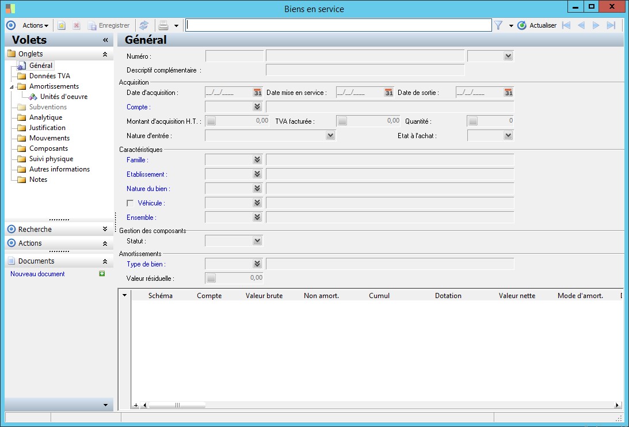Open the Suivi physique tab
Image resolution: width=629 pixels, height=427 pixels.
(x=51, y=159)
